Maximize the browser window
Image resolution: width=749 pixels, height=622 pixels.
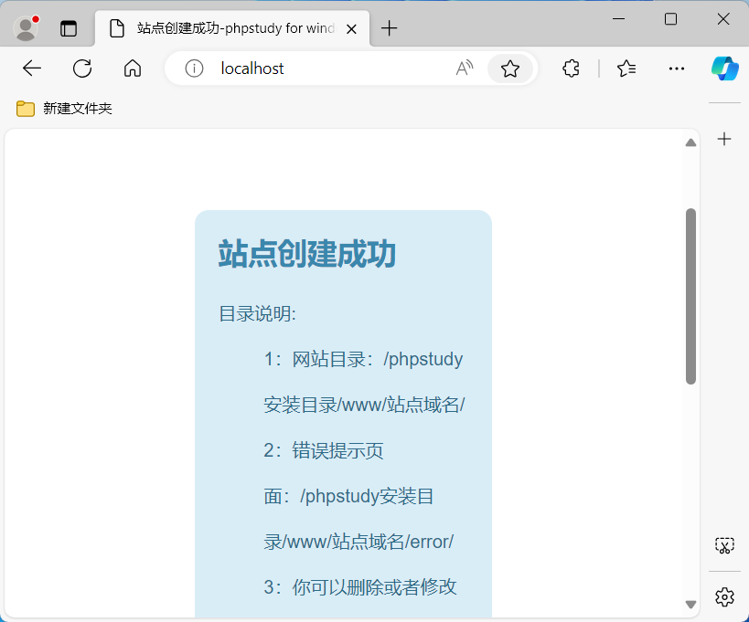pyautogui.click(x=670, y=19)
